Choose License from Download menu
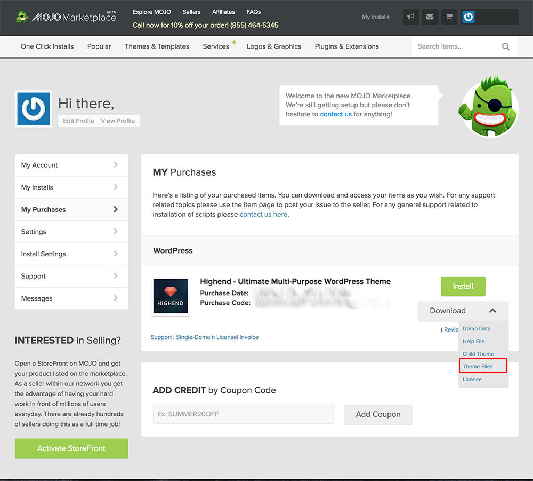The width and height of the screenshot is (533, 481). 472,379
